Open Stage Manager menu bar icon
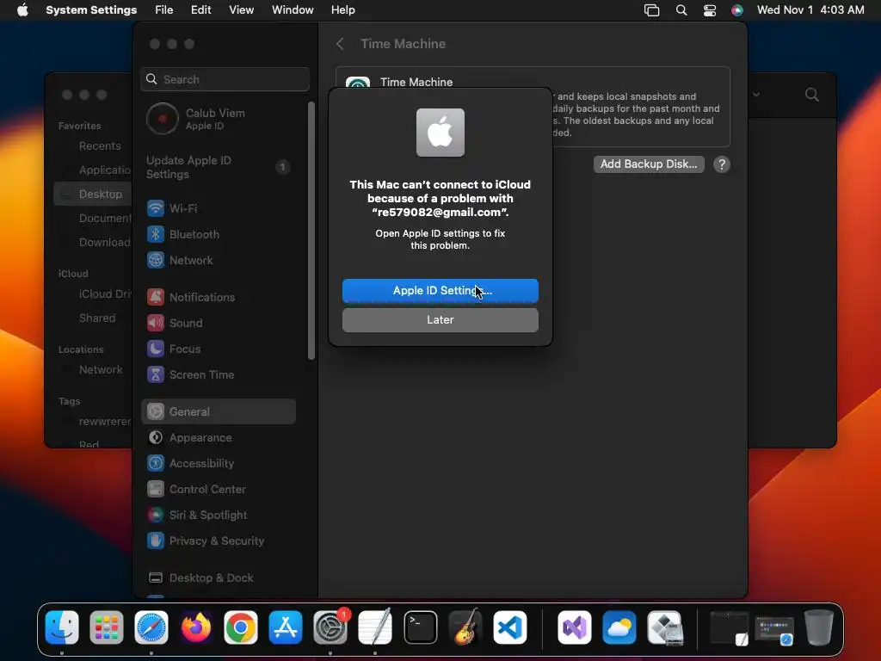 (x=652, y=10)
